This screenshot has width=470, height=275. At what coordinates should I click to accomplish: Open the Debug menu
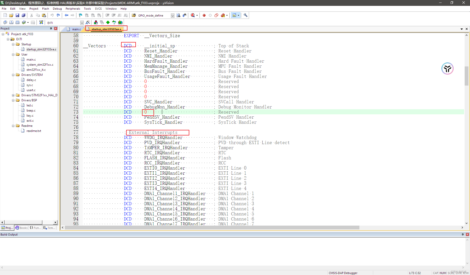57,9
